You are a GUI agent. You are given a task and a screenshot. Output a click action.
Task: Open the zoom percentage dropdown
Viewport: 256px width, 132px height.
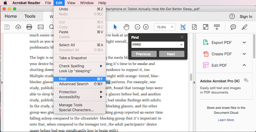point(172,27)
